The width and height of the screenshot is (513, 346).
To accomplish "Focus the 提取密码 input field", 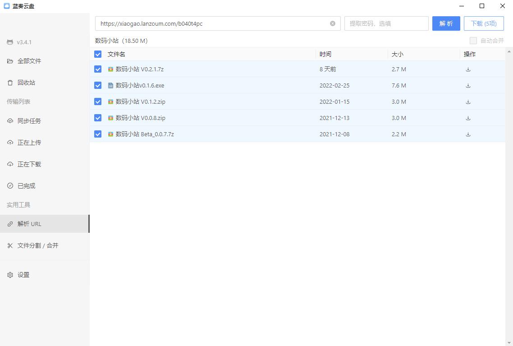I will coord(386,23).
